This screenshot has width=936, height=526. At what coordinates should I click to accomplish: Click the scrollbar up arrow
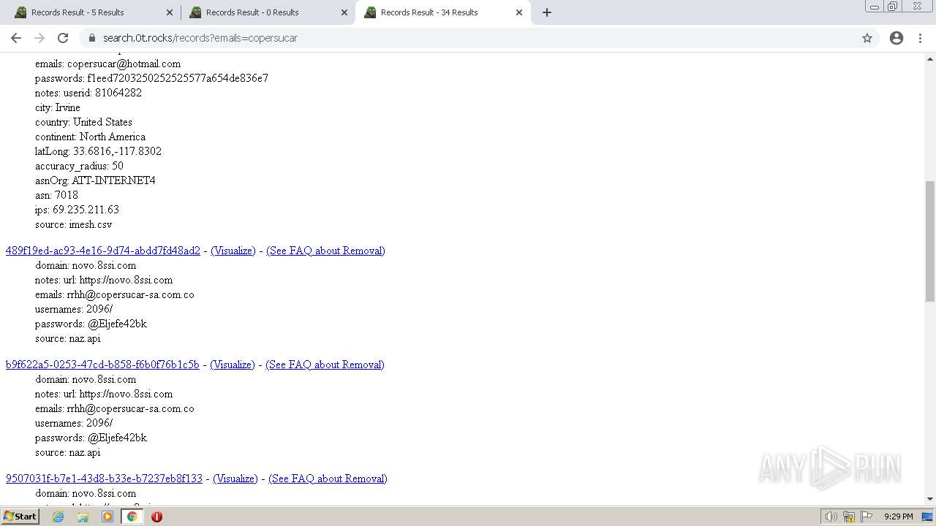click(930, 58)
